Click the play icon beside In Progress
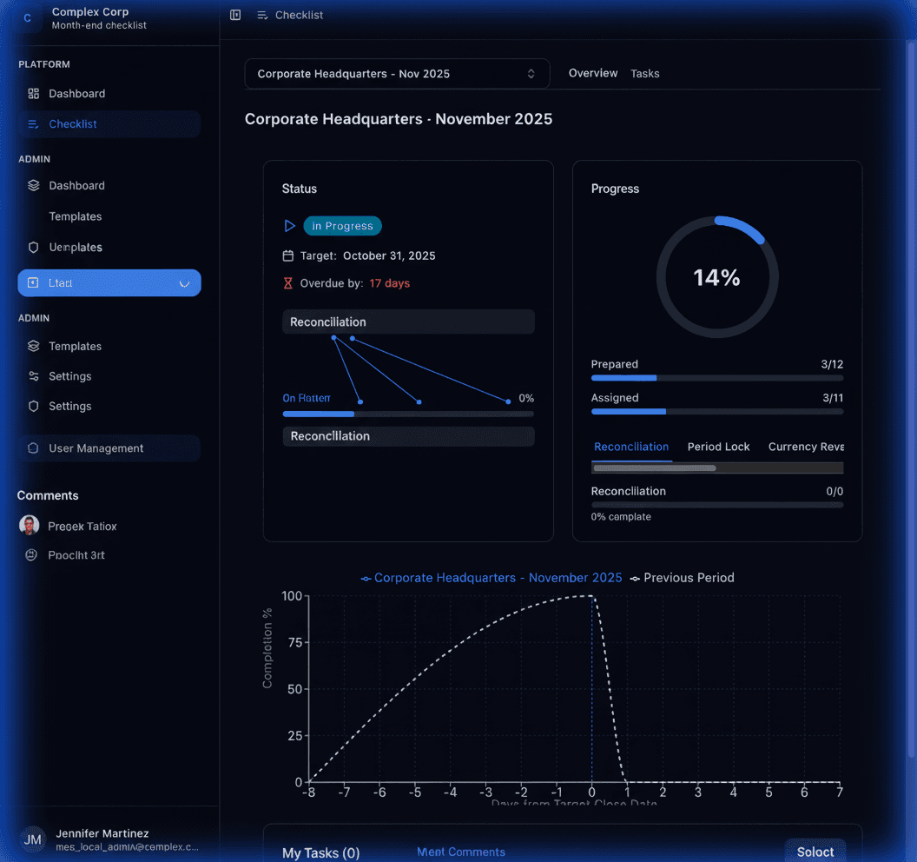This screenshot has width=917, height=862. [x=289, y=226]
